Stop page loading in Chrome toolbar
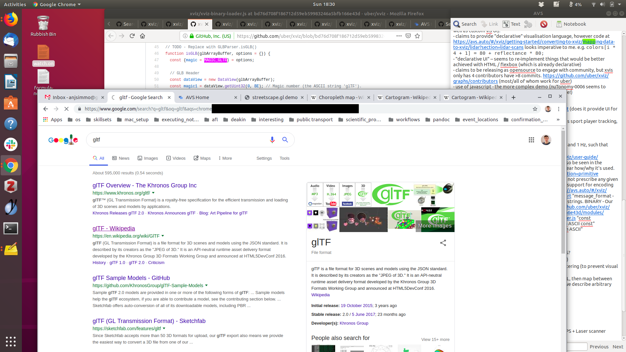The height and width of the screenshot is (352, 626). tap(67, 109)
